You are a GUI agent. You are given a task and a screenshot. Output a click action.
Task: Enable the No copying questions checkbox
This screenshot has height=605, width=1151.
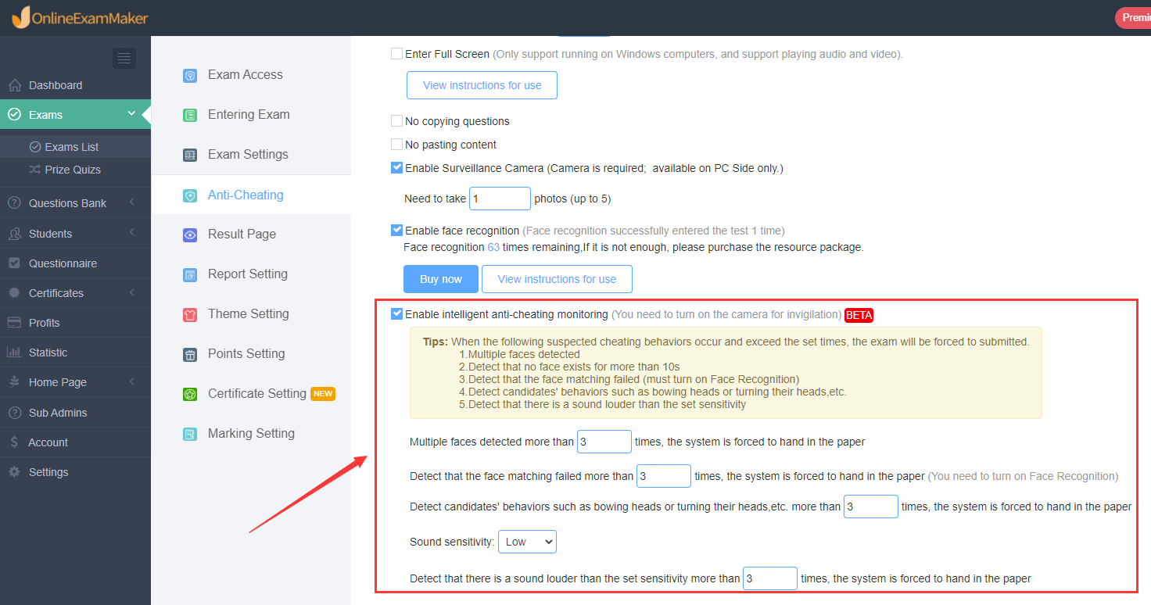pos(396,121)
